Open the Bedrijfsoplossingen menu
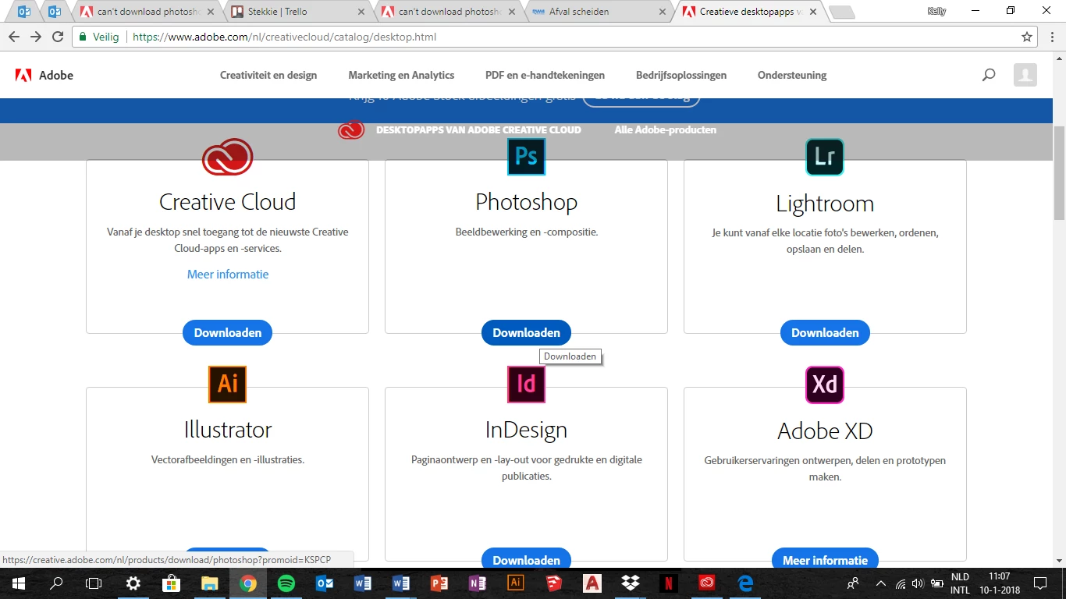 681,75
